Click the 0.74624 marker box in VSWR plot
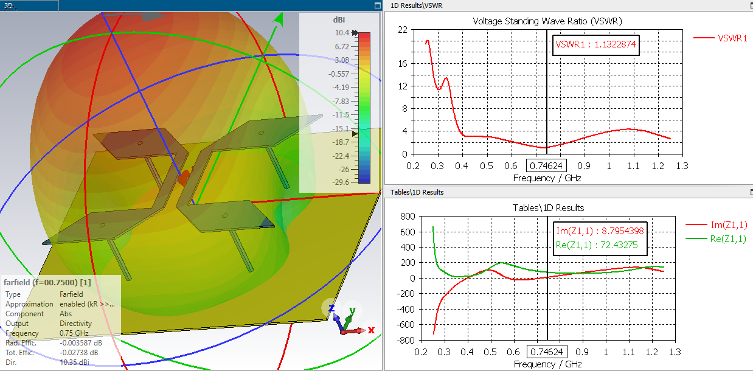The height and width of the screenshot is (371, 753). click(546, 165)
